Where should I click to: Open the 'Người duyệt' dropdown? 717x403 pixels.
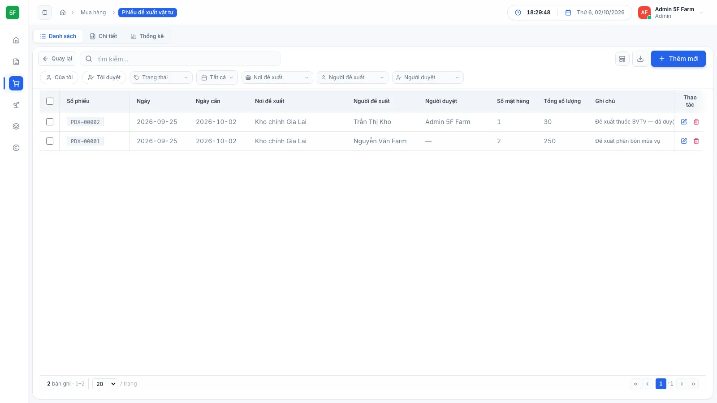click(x=428, y=77)
